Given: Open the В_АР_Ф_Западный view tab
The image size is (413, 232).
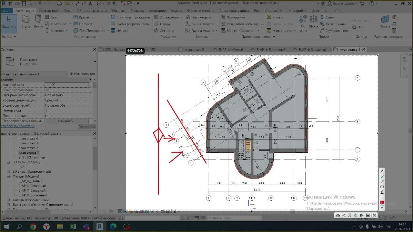Looking at the screenshot, I should 312,50.
